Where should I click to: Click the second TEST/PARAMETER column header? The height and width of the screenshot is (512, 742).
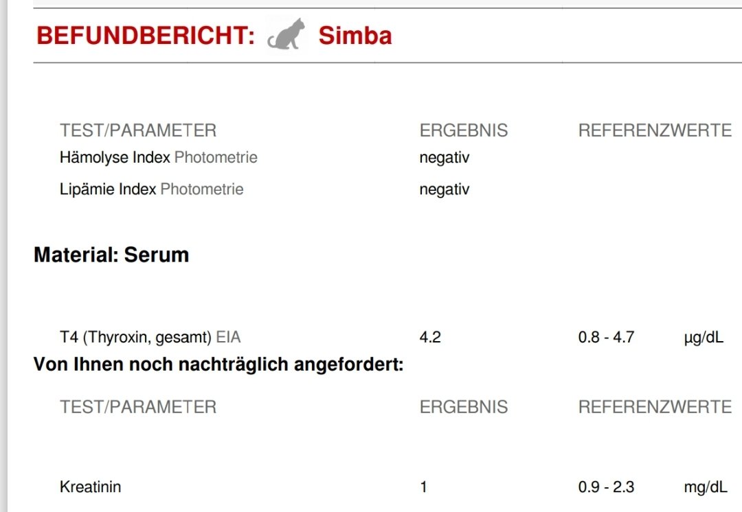(138, 407)
